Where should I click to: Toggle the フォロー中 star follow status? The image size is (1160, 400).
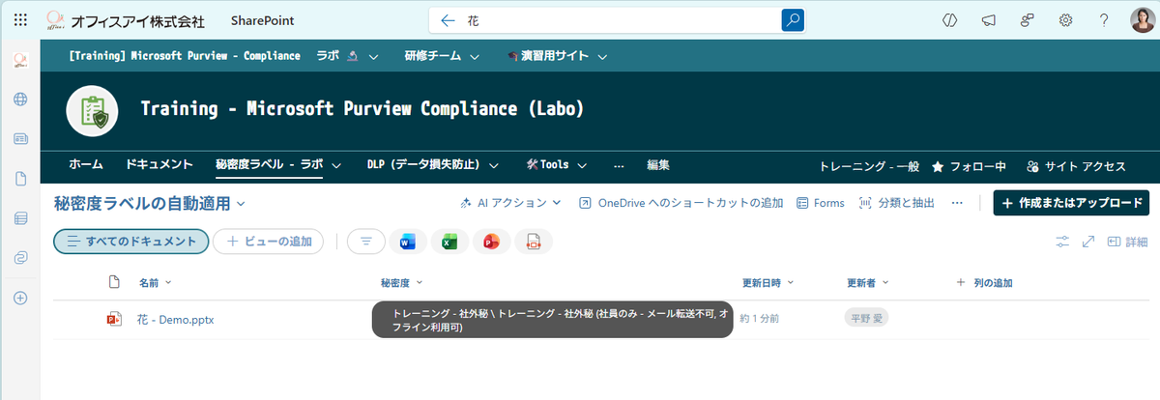(968, 166)
